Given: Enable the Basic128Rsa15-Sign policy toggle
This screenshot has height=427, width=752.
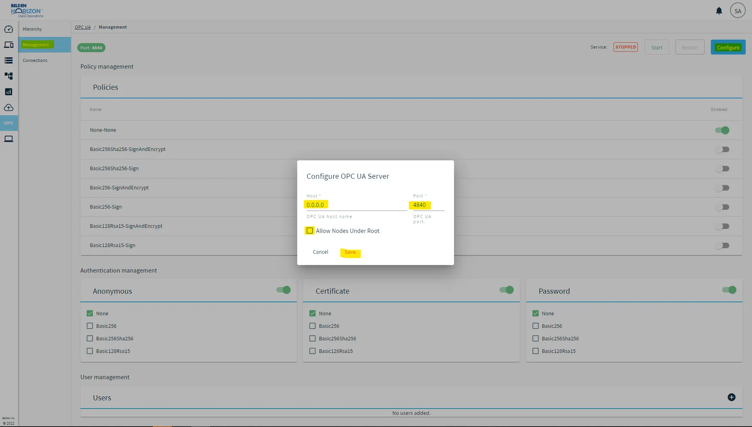Looking at the screenshot, I should pos(722,246).
